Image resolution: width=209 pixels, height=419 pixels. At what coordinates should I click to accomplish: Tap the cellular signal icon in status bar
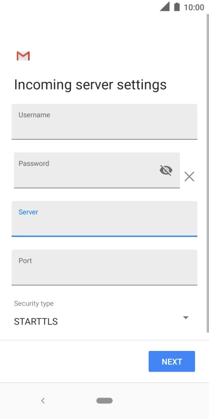pos(165,6)
